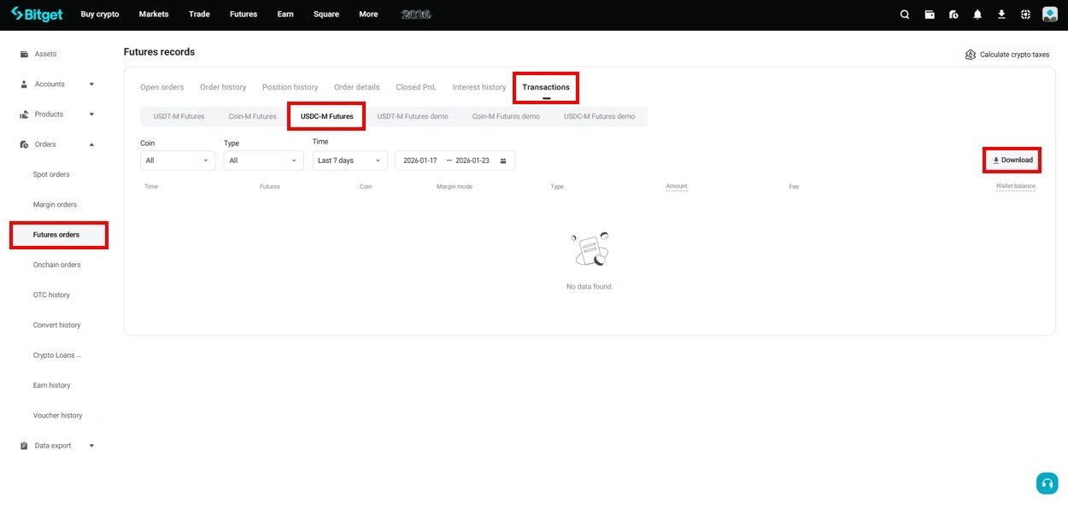Switch to Interest history tab
Screen dimensions: 1068x526
point(479,87)
